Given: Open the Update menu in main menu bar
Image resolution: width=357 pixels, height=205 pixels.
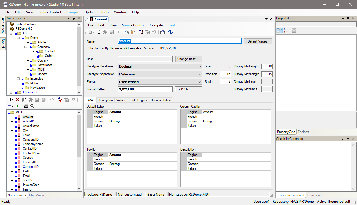Looking at the screenshot, I should tap(90, 12).
